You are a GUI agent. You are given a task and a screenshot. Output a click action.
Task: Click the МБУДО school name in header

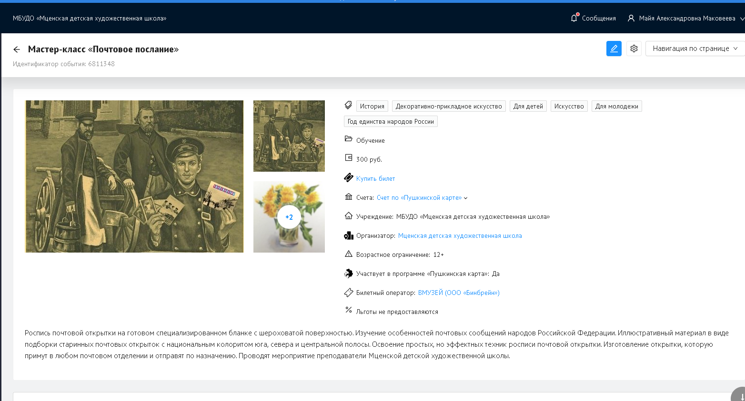click(90, 18)
